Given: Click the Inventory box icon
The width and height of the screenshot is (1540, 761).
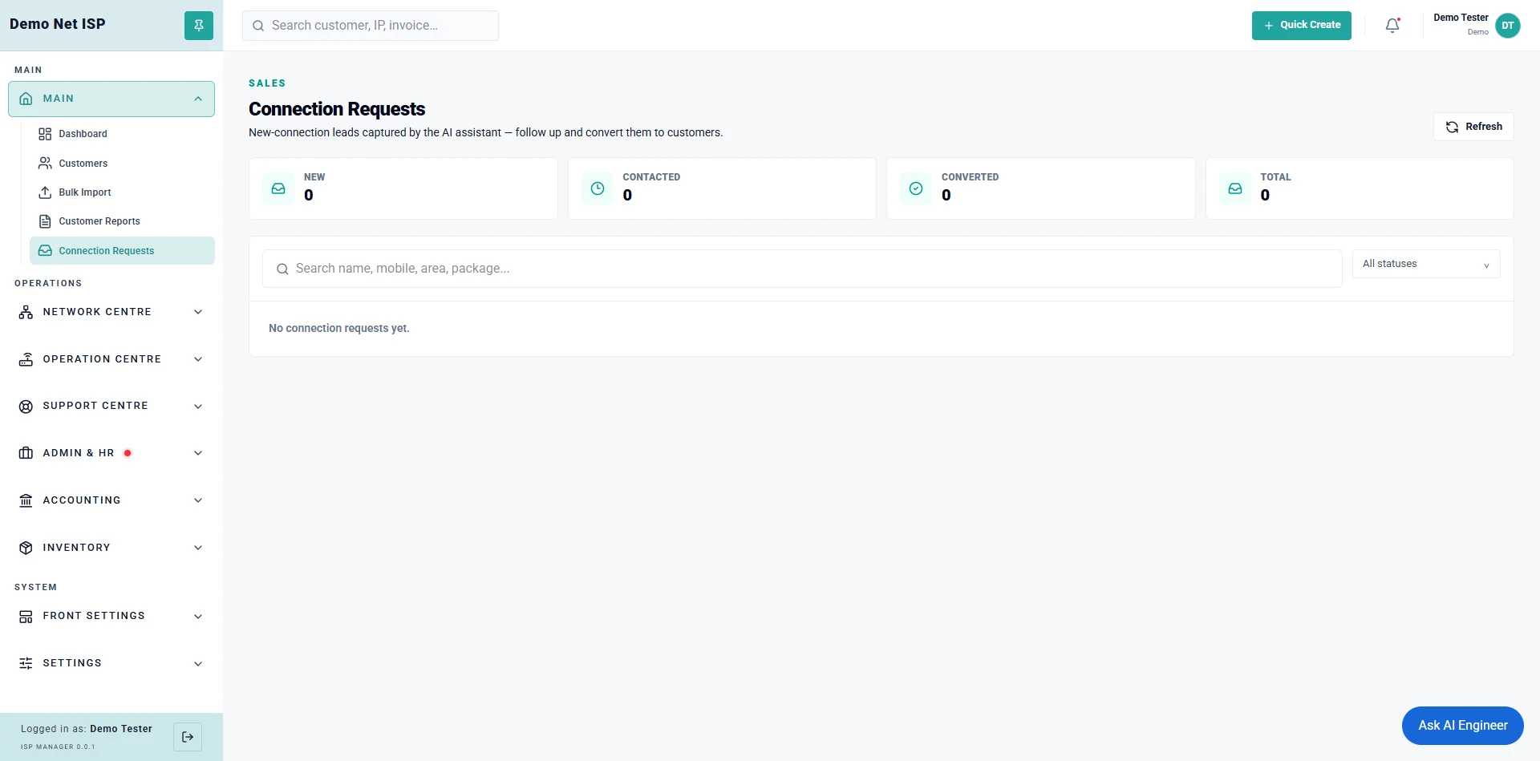Looking at the screenshot, I should (26, 548).
